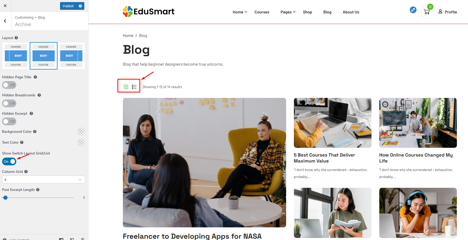Go back using the customizer back arrow
Image resolution: width=468 pixels, height=240 pixels.
(5, 21)
